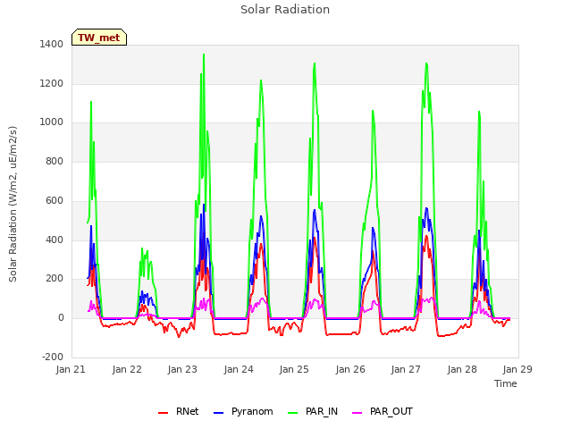Toggle the RNet series in the legend
572x429 pixels.
tap(179, 411)
